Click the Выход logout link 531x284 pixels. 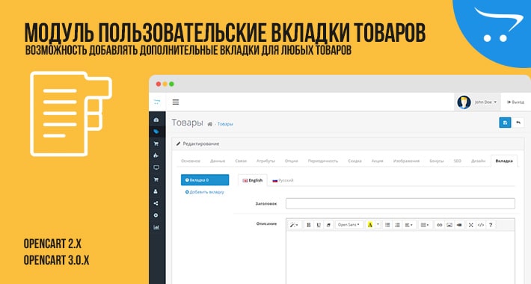click(515, 102)
